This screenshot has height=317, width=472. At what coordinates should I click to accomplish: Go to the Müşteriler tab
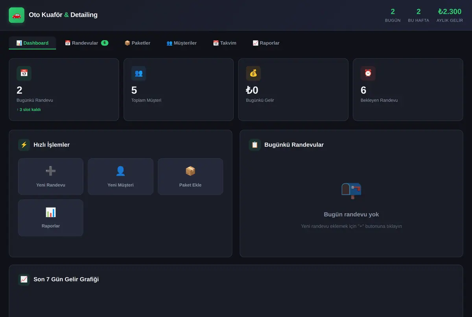pyautogui.click(x=181, y=43)
